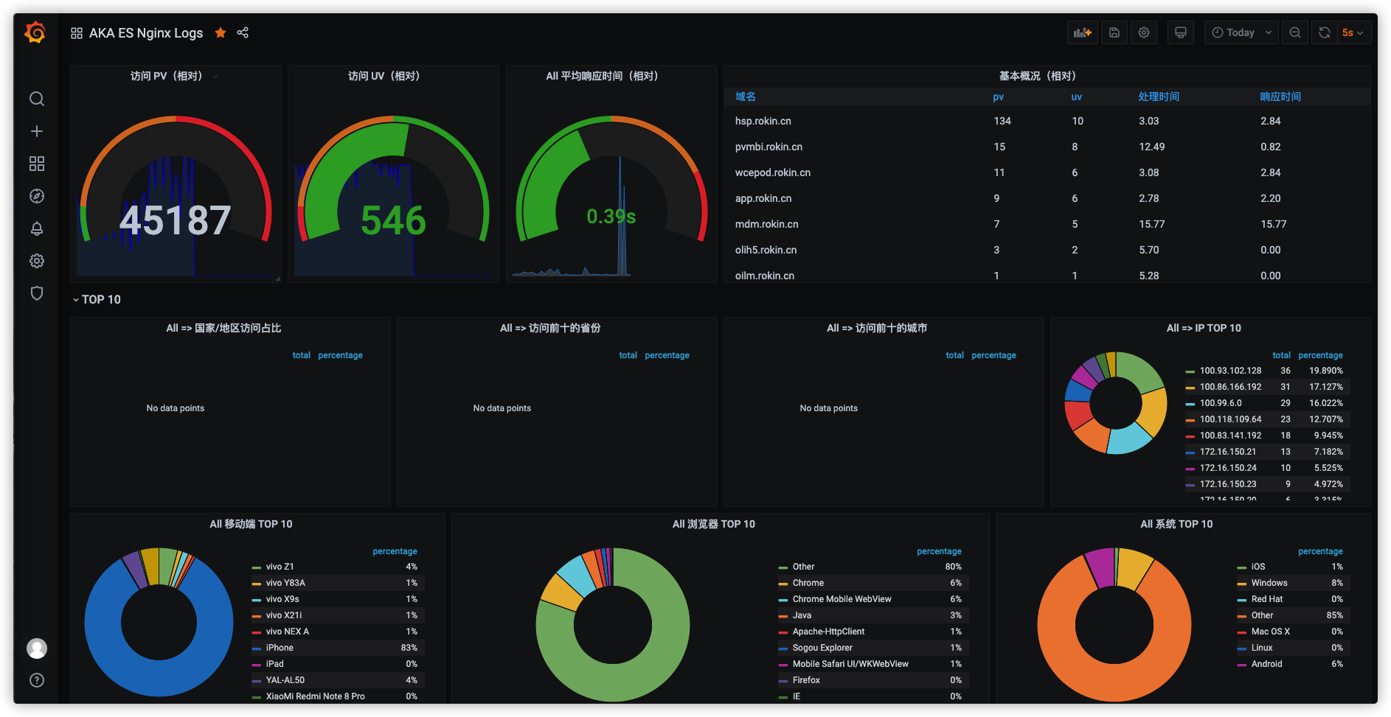The height and width of the screenshot is (717, 1391).
Task: Toggle the vivo Z1 legend series
Action: [x=280, y=567]
